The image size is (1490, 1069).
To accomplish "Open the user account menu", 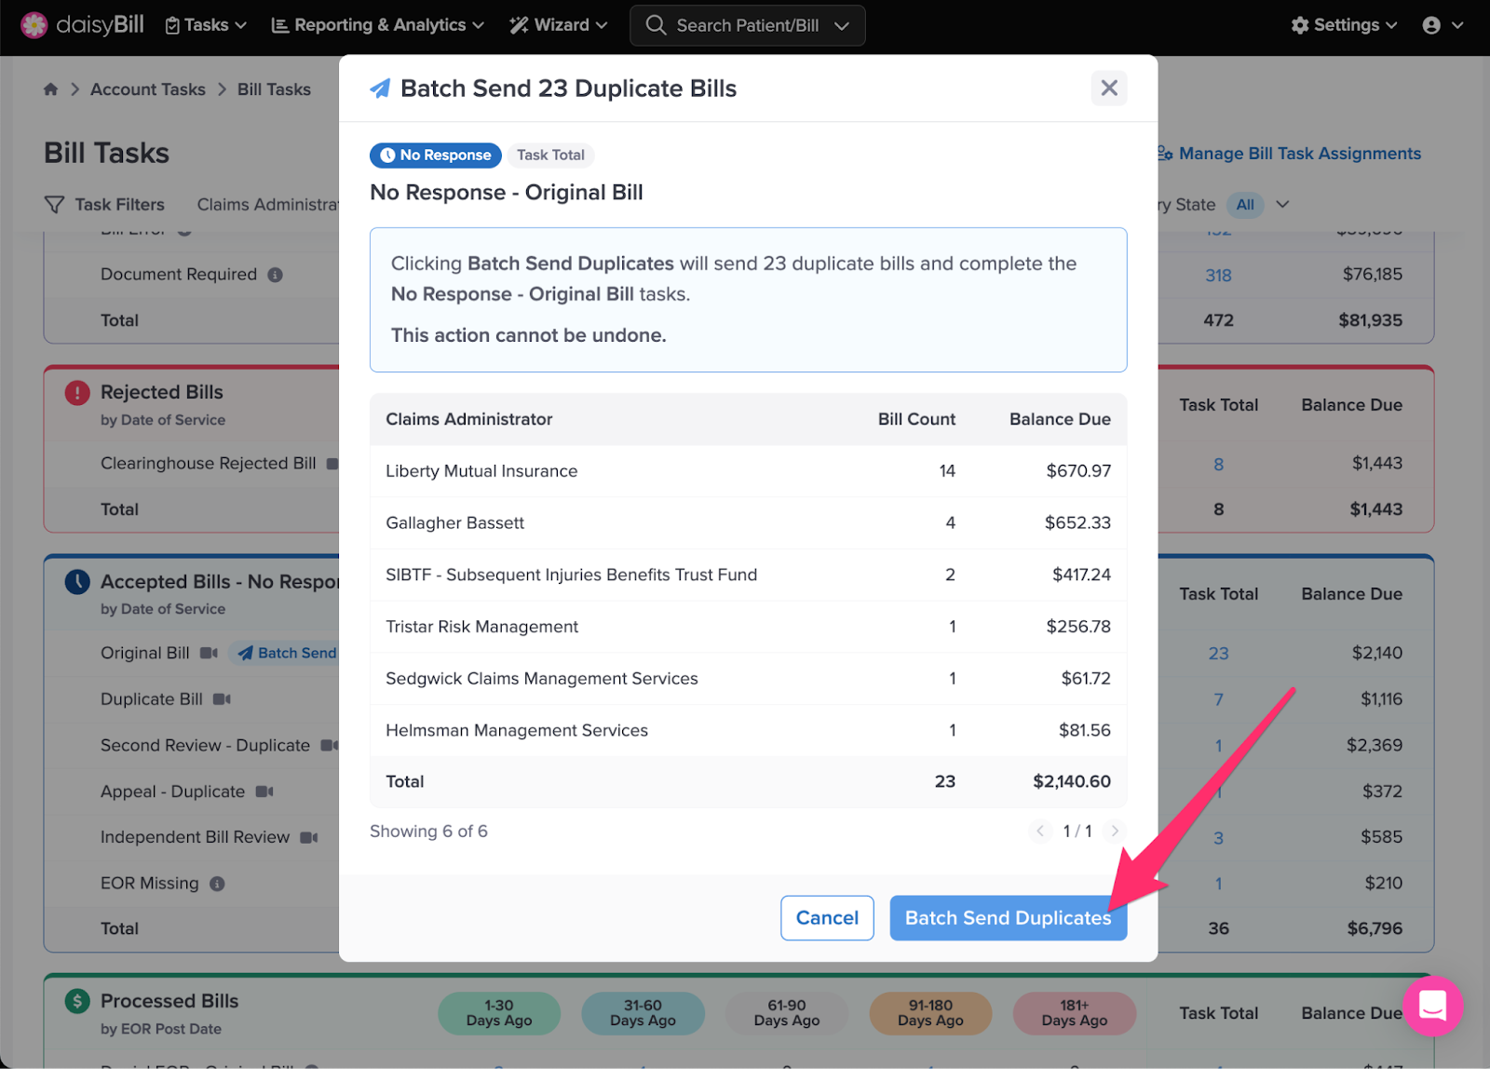I will click(x=1443, y=25).
